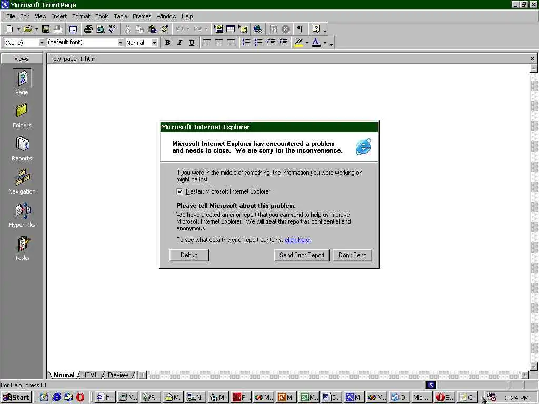
Task: Open the File menu
Action: click(11, 16)
